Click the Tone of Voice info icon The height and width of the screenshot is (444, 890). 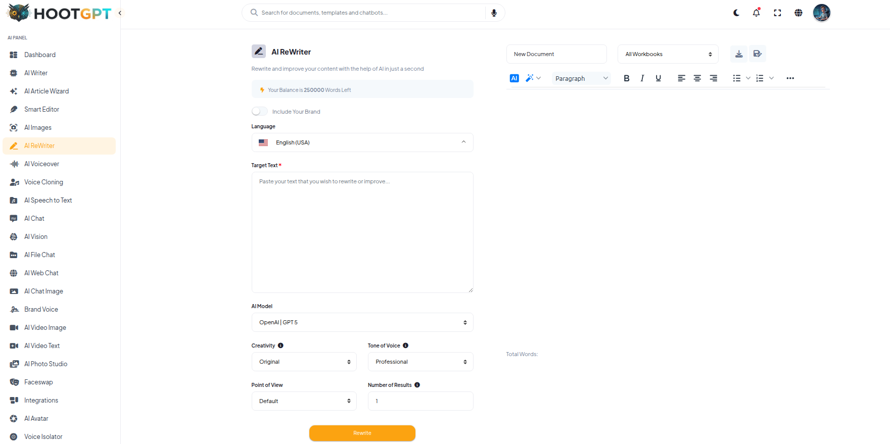click(x=405, y=346)
